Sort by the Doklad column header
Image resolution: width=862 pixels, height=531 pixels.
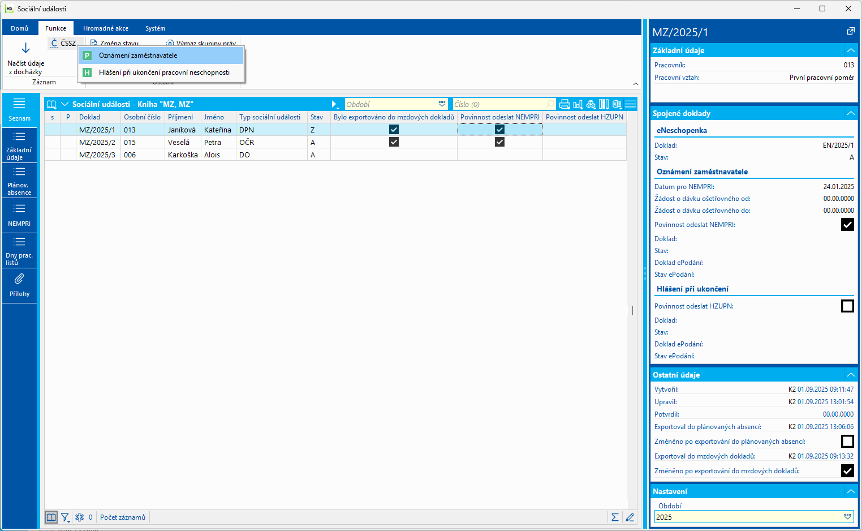pyautogui.click(x=98, y=117)
